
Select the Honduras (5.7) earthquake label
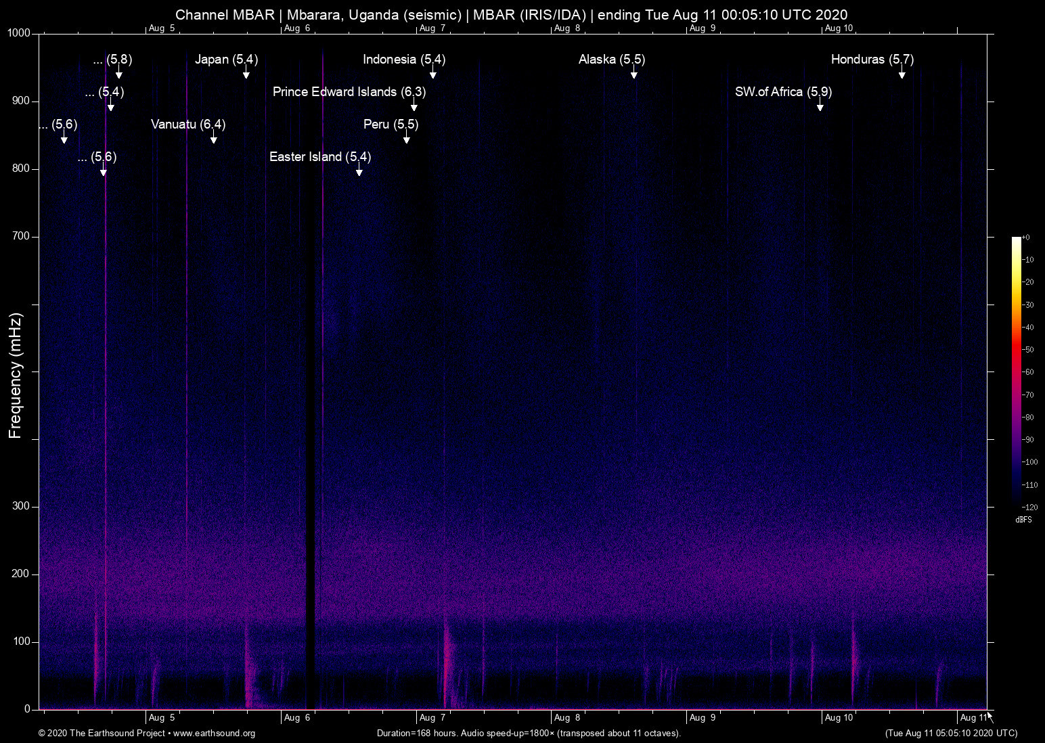[872, 60]
